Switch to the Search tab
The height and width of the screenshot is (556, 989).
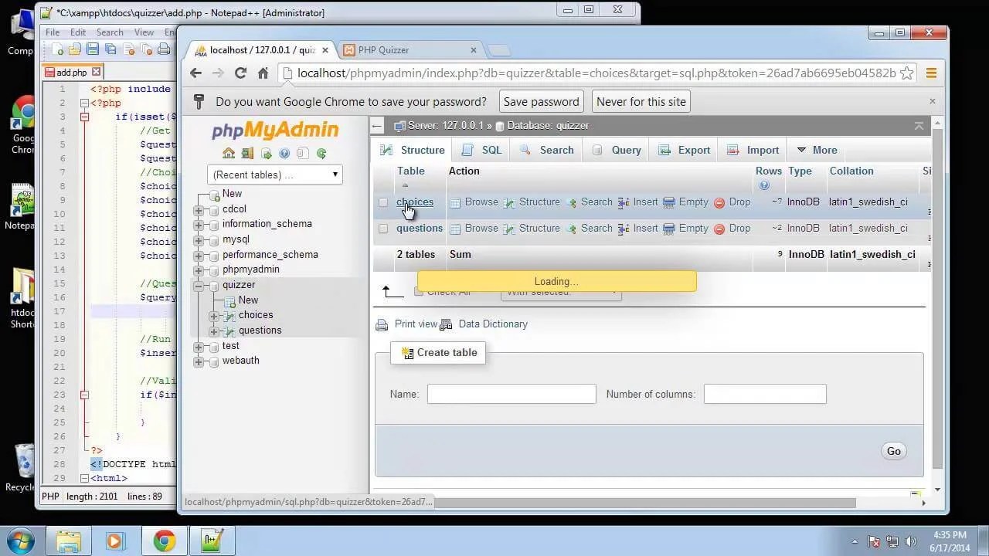(x=546, y=150)
